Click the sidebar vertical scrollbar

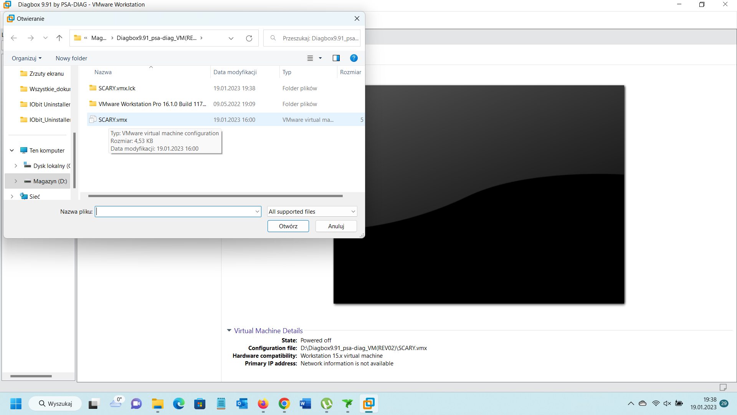click(x=74, y=160)
